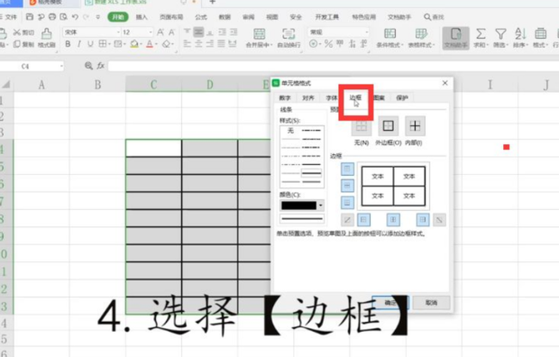559x357 pixels.
Task: Toggle the right border button in dialog
Action: [423, 220]
